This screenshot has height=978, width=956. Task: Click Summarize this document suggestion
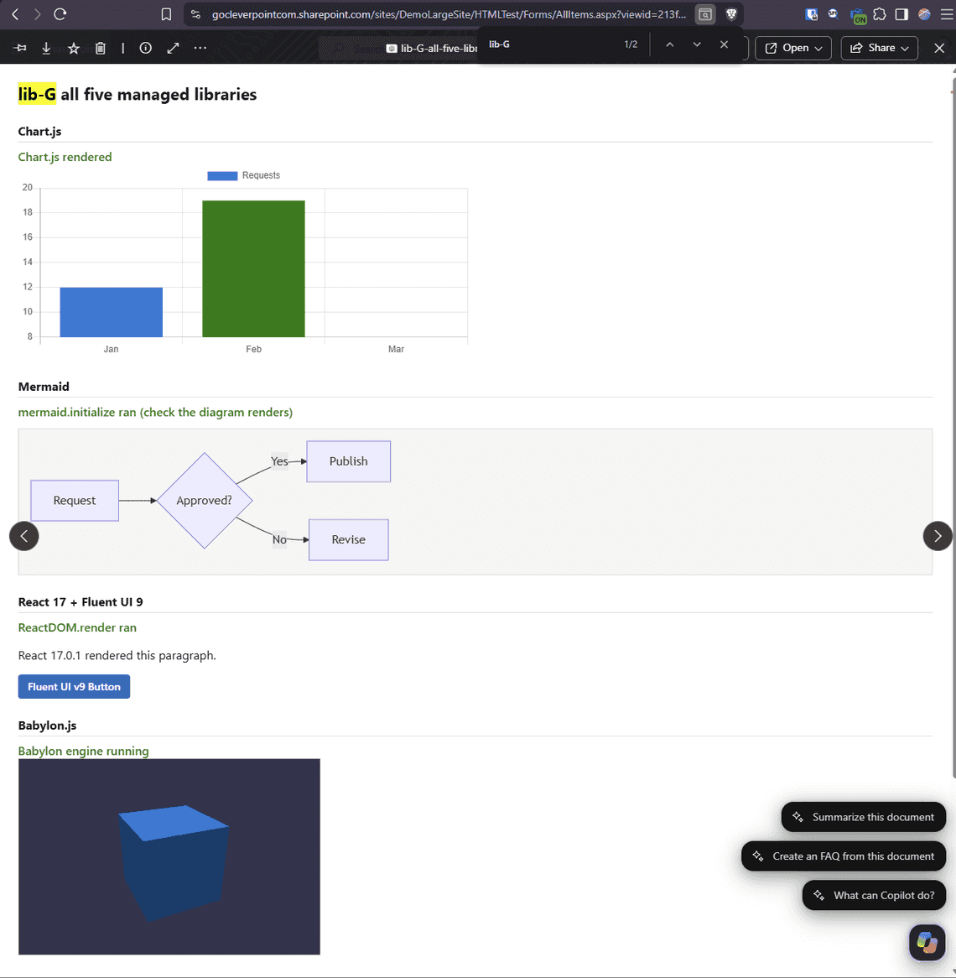tap(864, 817)
